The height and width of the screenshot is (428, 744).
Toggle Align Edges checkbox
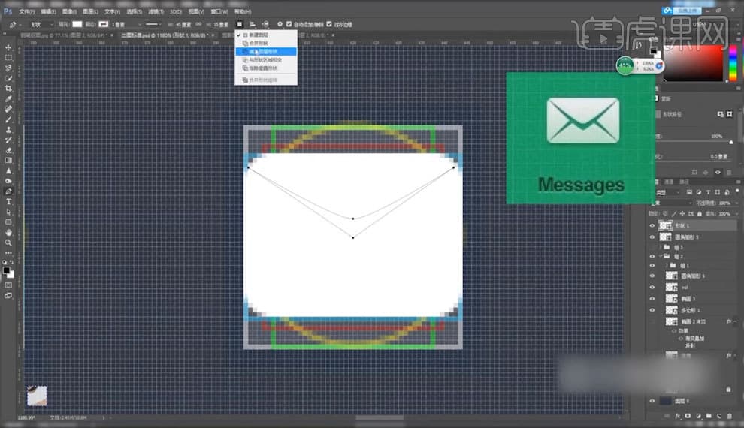(329, 24)
